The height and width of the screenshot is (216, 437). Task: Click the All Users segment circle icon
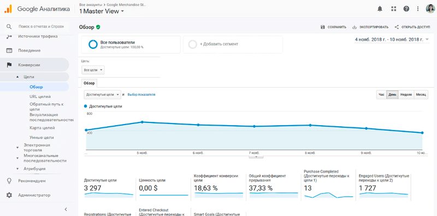(93, 45)
